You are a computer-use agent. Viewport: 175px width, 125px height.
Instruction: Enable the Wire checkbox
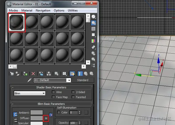pos(53,92)
